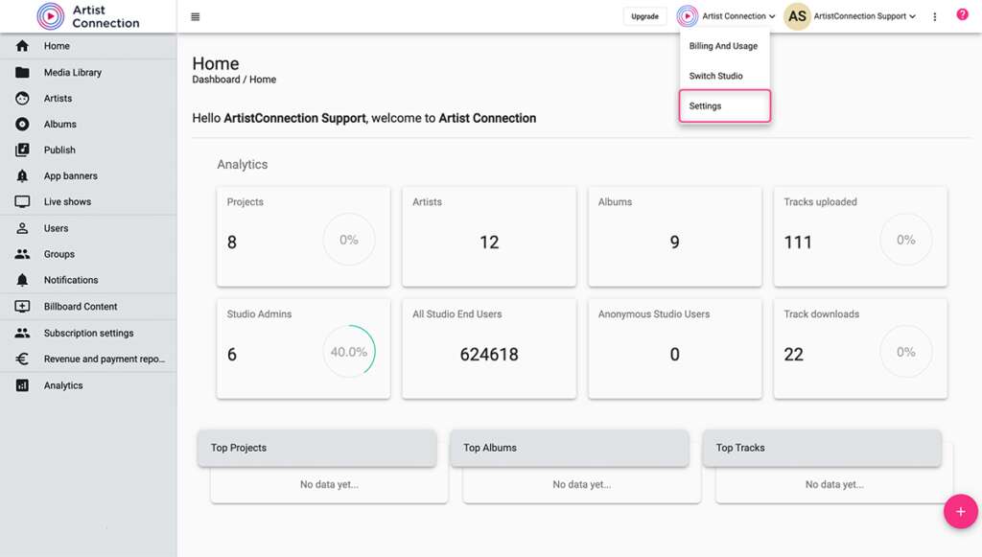Click the Live shows monitor icon

22,201
